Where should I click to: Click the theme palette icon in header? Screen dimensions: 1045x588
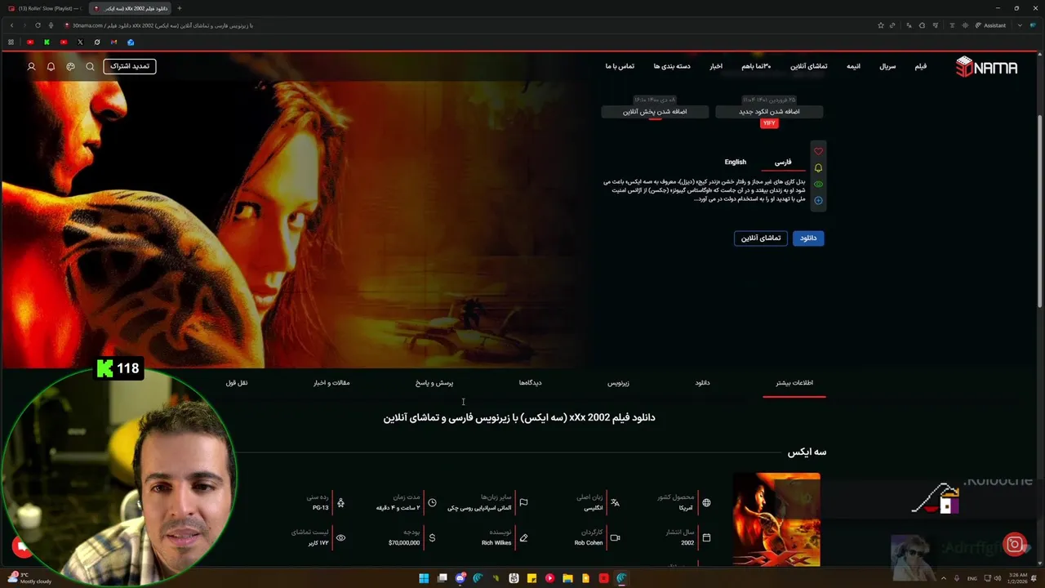(x=70, y=66)
